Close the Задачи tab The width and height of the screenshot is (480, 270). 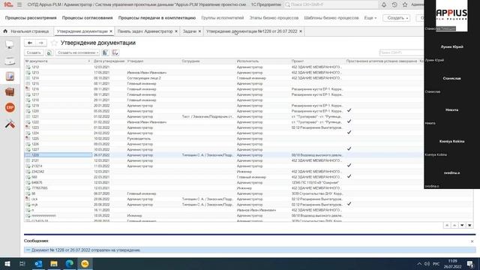pyautogui.click(x=199, y=31)
